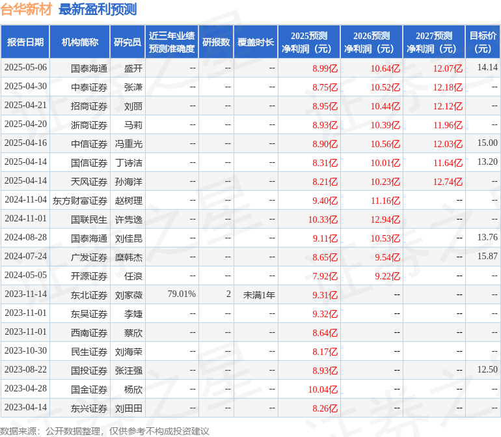Select the 10.44亿 value
The image size is (501, 437).
pos(385,106)
